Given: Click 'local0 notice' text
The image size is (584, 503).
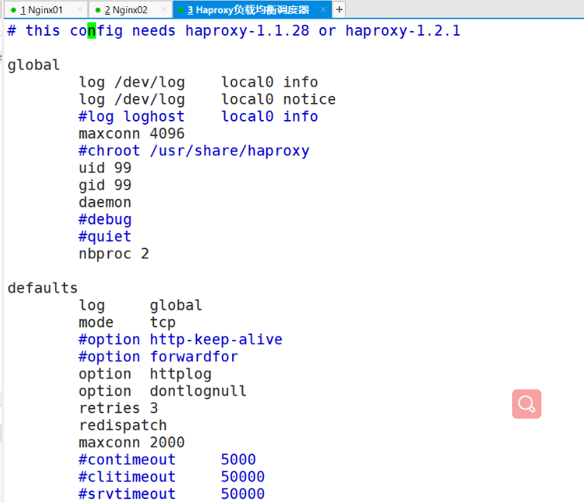Looking at the screenshot, I should pos(278,100).
